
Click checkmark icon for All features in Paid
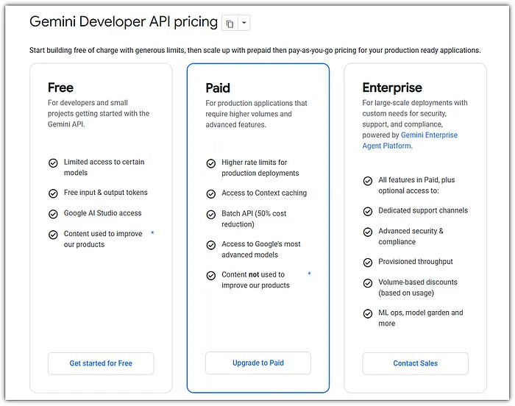[x=368, y=181]
